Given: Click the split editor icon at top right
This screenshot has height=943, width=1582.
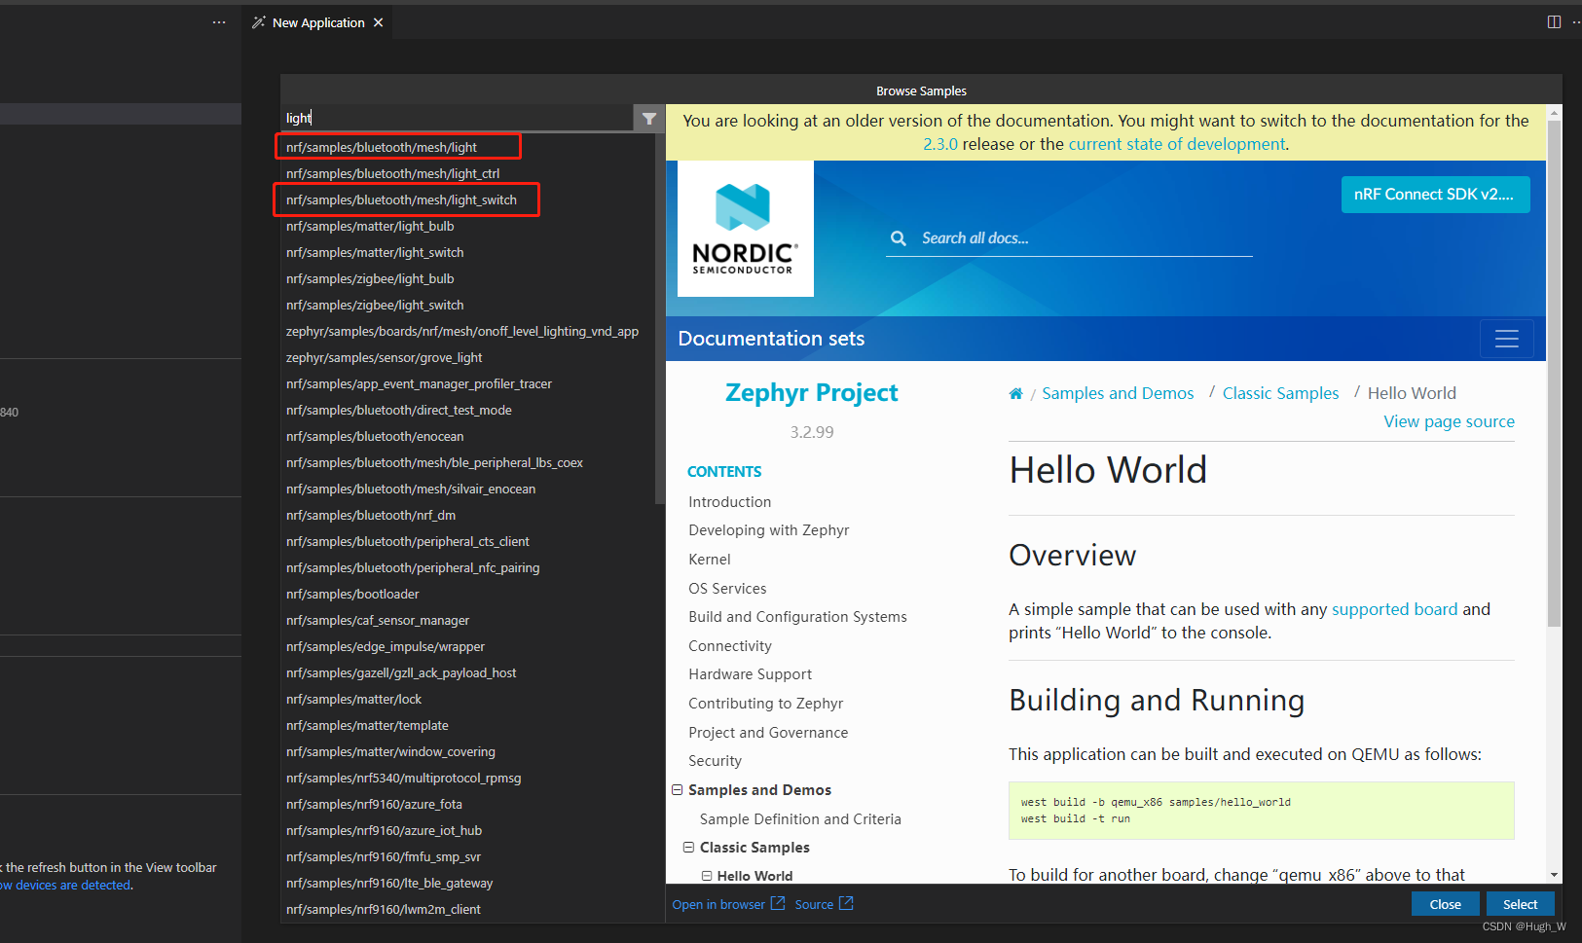Looking at the screenshot, I should [1554, 22].
